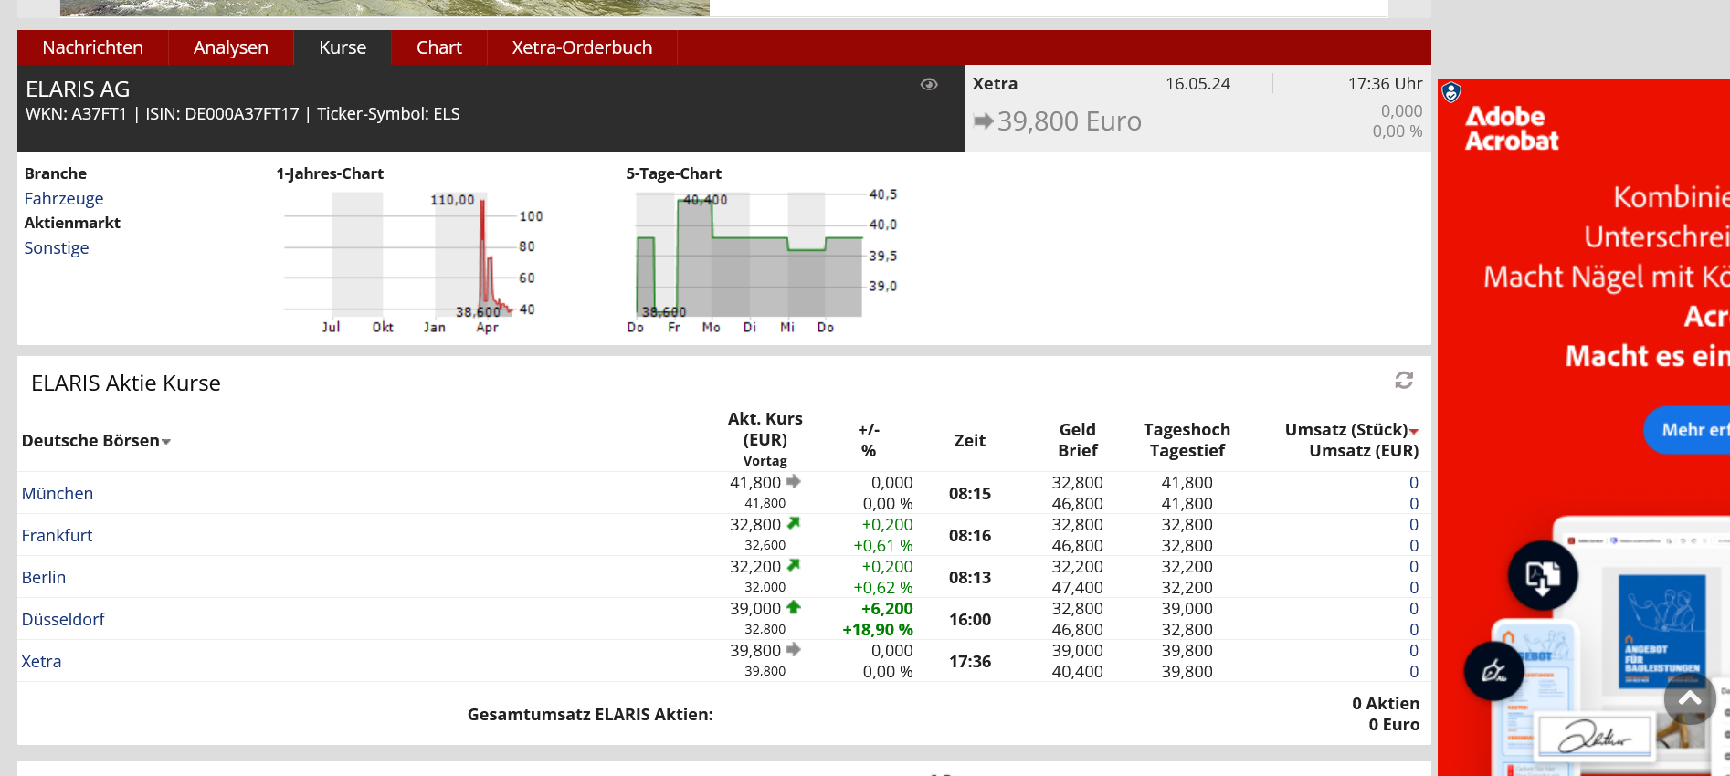Image resolution: width=1730 pixels, height=776 pixels.
Task: Click the refresh icon in ELARIS Aktie Kurse
Action: pos(1404,380)
